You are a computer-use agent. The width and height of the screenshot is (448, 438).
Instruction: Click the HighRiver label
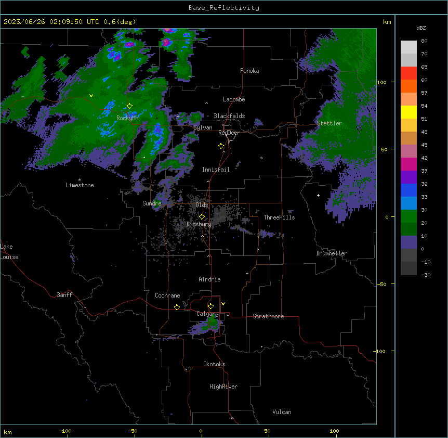click(x=223, y=387)
